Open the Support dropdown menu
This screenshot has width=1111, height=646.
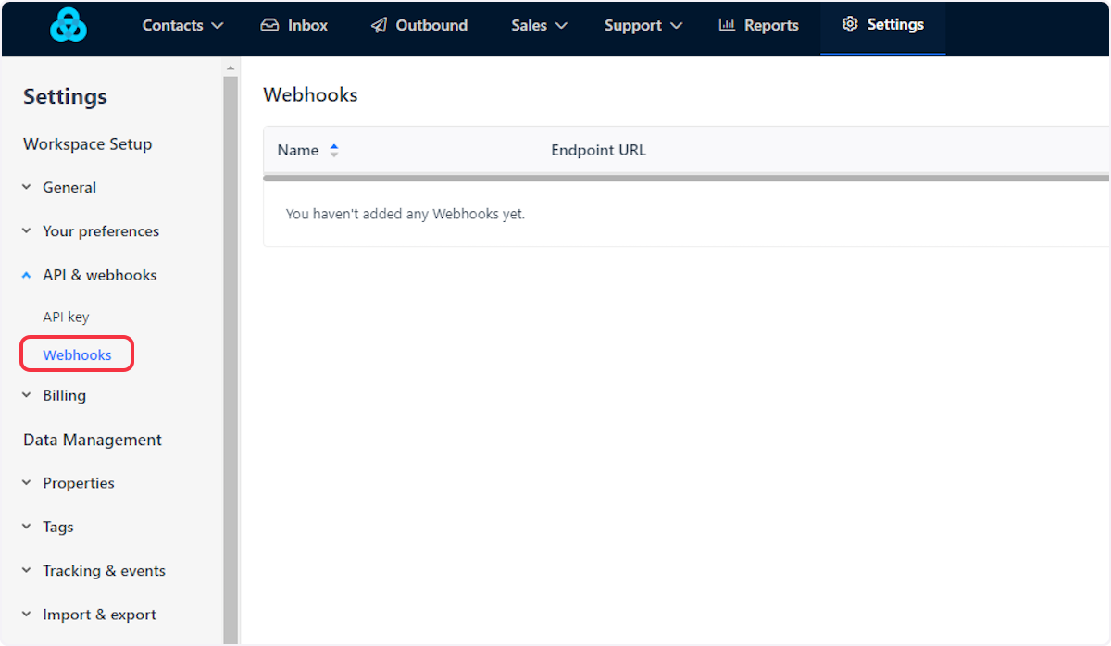643,25
